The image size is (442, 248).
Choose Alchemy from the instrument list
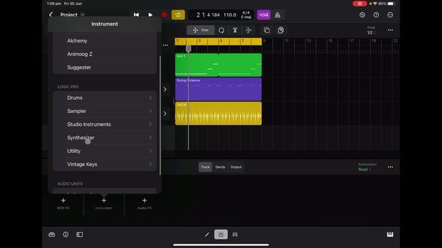pyautogui.click(x=104, y=41)
